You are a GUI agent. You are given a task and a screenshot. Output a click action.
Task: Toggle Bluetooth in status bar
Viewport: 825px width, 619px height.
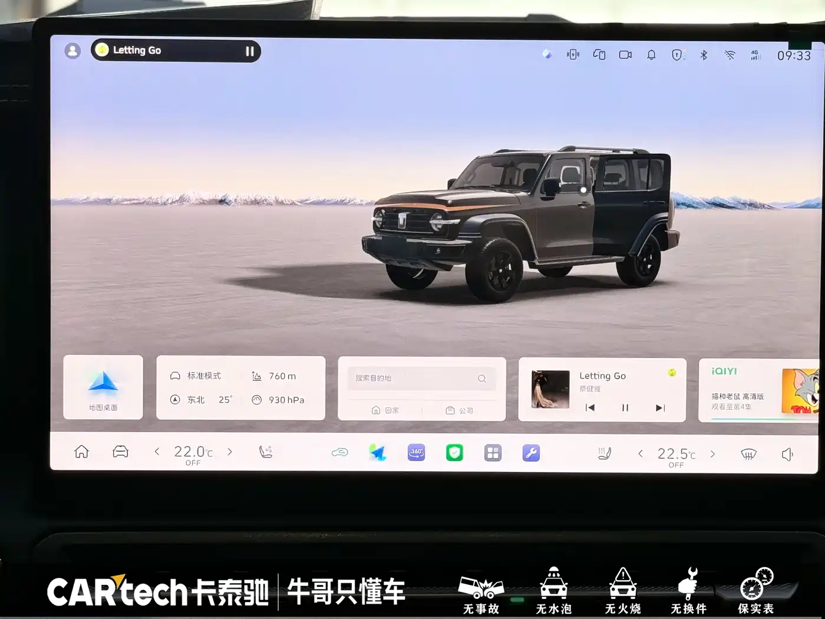pyautogui.click(x=703, y=55)
